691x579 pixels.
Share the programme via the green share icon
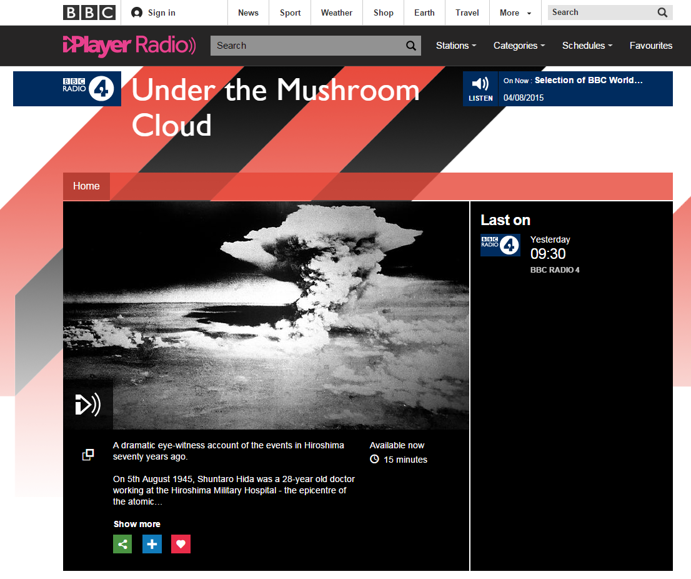(122, 544)
